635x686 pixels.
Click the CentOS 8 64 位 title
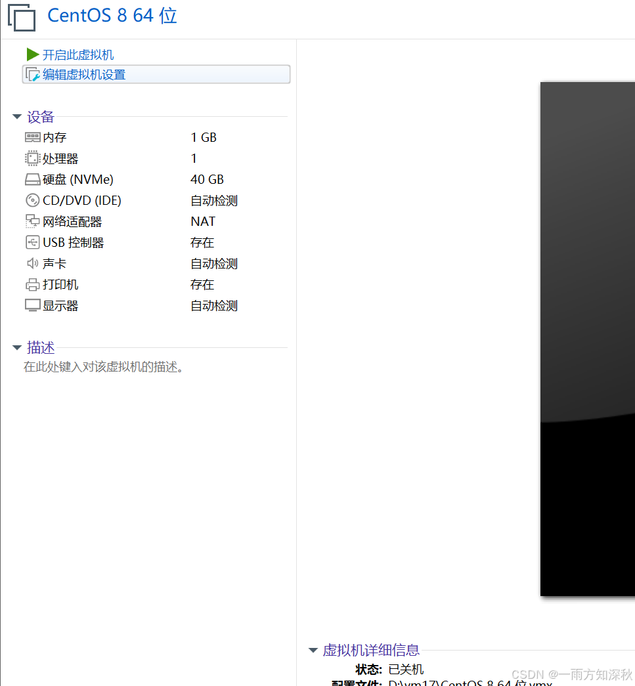(x=112, y=16)
